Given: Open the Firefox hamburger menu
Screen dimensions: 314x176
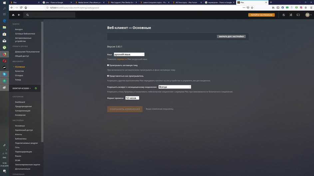Looking at the screenshot, I should [311, 8].
